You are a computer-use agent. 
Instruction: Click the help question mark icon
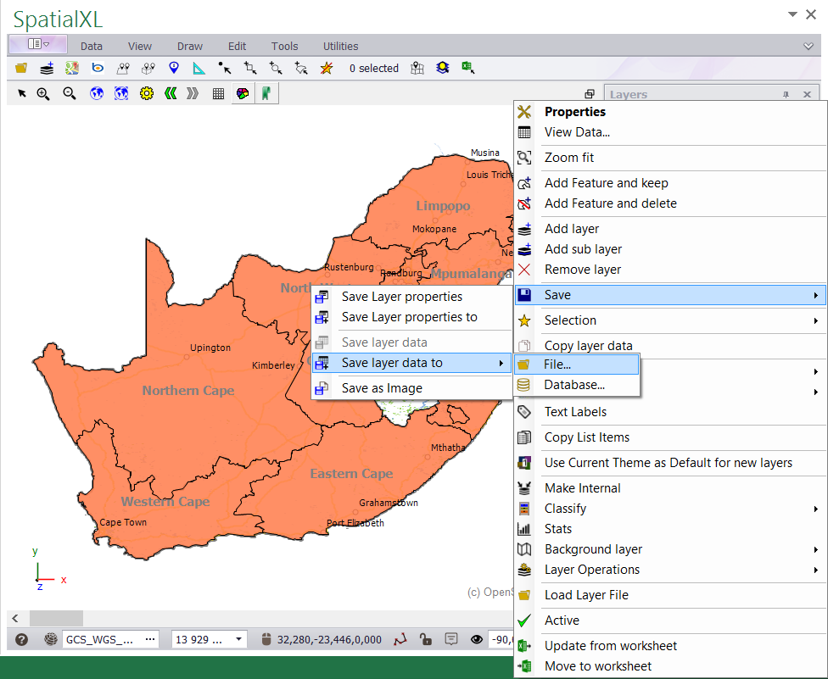pos(22,639)
